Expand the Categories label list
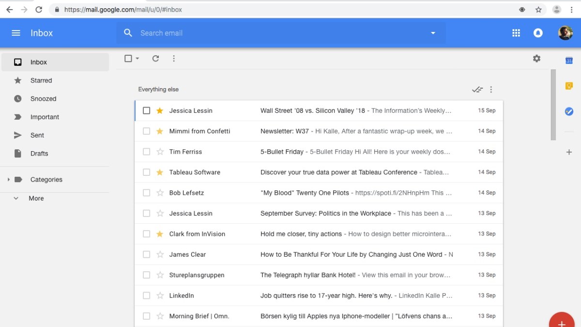The height and width of the screenshot is (327, 581). pyautogui.click(x=8, y=180)
